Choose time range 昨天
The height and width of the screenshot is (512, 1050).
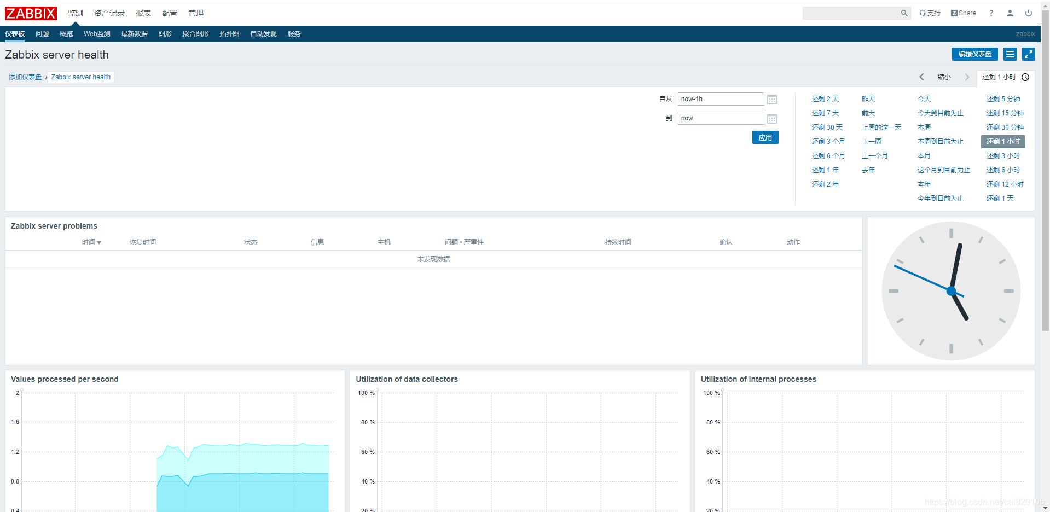tap(868, 99)
